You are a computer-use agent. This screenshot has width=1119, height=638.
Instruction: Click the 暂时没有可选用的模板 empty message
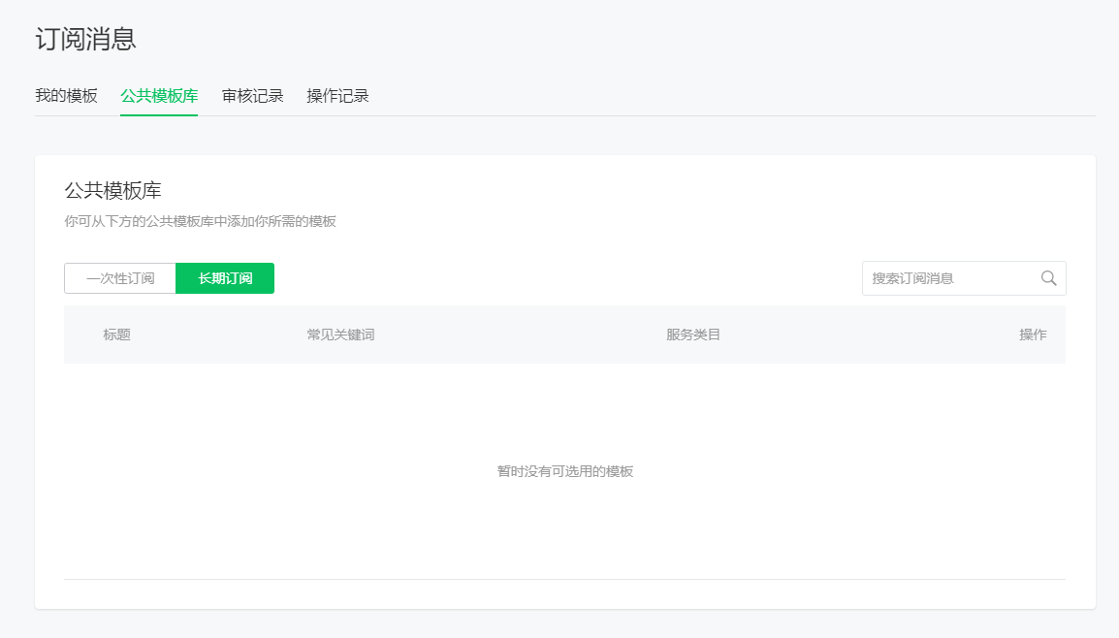pos(565,471)
